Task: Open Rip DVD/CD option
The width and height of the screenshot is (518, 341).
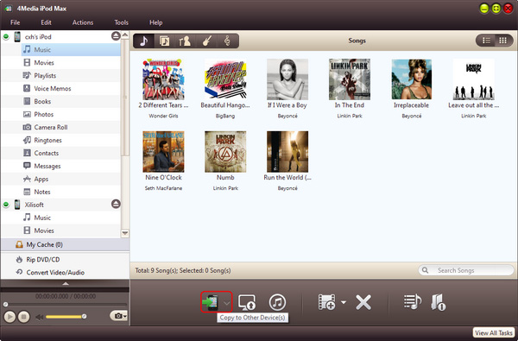Action: [x=65, y=259]
